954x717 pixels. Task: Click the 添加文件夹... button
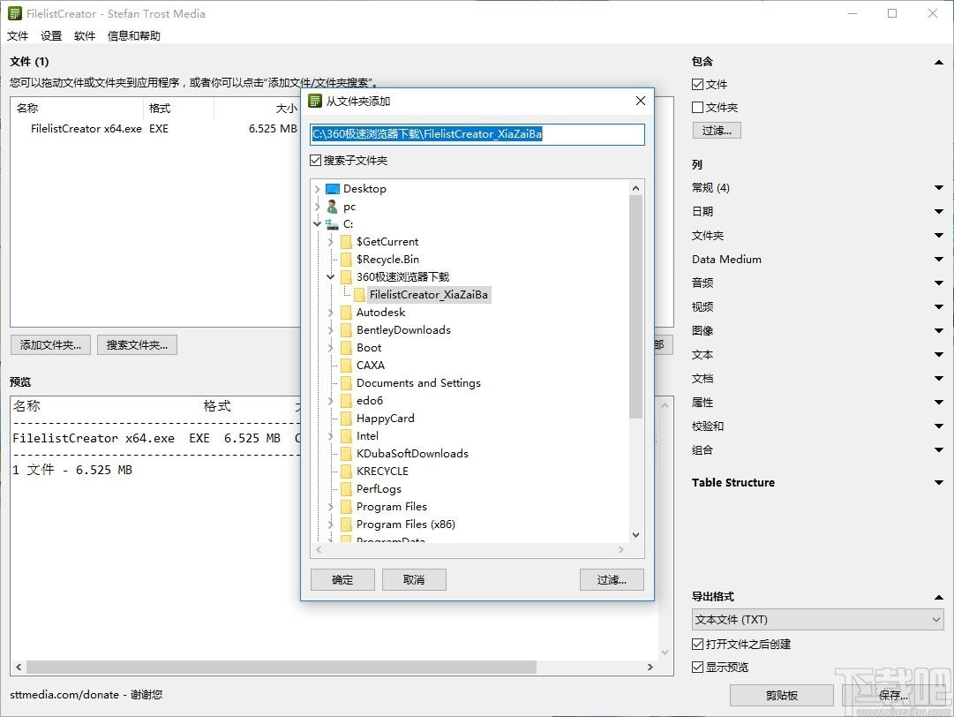point(50,344)
